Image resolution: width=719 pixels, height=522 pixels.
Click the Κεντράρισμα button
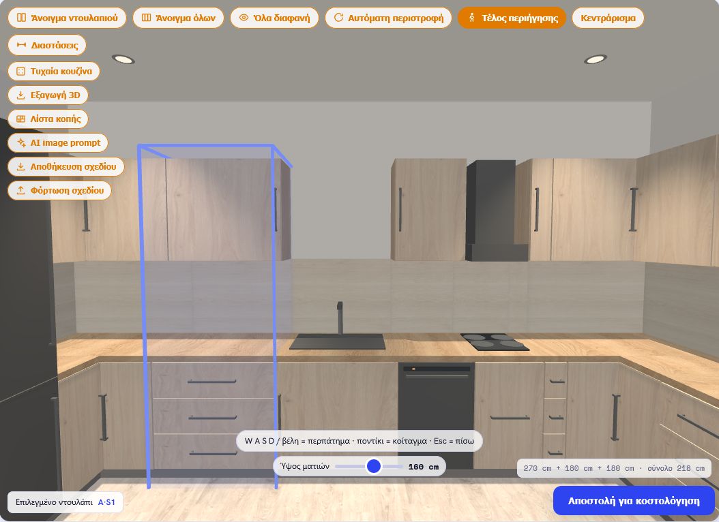click(608, 18)
